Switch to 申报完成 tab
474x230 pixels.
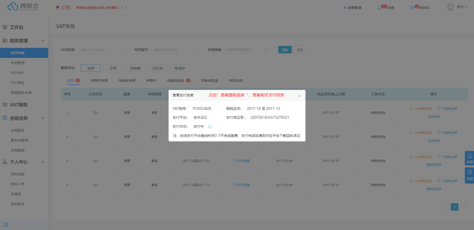(x=236, y=81)
